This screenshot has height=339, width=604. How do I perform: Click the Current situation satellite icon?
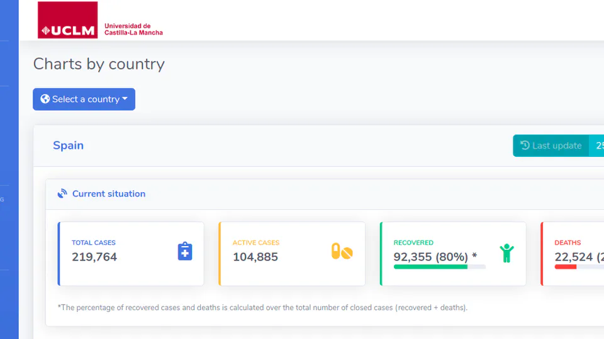[62, 193]
